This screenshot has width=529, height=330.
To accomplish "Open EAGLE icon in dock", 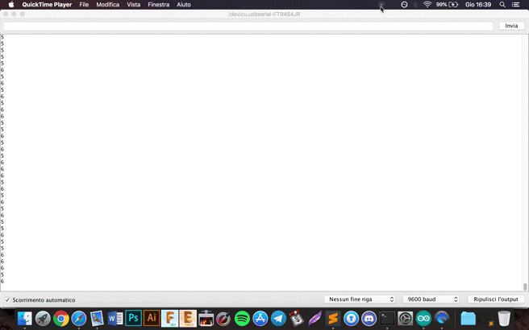I will tap(188, 318).
